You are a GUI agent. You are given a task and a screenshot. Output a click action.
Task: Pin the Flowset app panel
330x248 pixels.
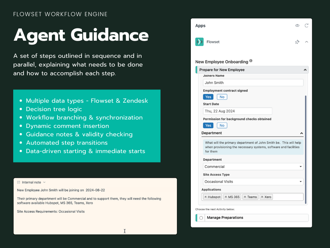coord(297,42)
